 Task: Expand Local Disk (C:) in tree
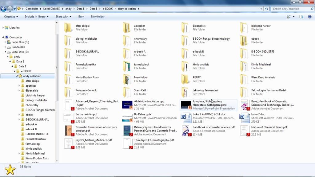coord(5,42)
